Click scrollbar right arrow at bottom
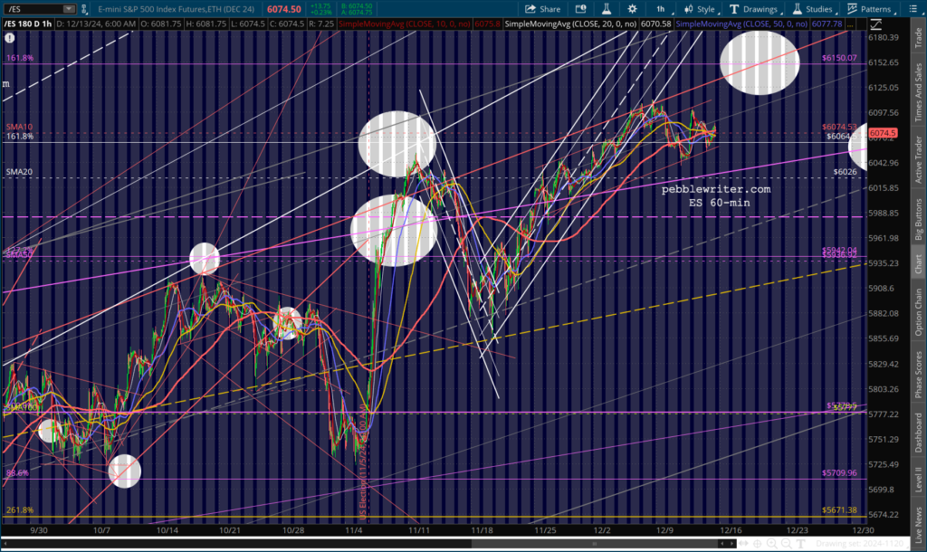Screen dimensions: 927x552 pyautogui.click(x=731, y=543)
